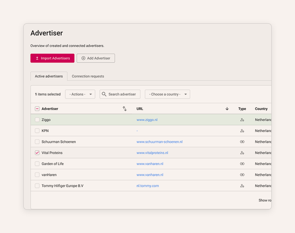Switch to the Connection requests tab

(x=88, y=77)
